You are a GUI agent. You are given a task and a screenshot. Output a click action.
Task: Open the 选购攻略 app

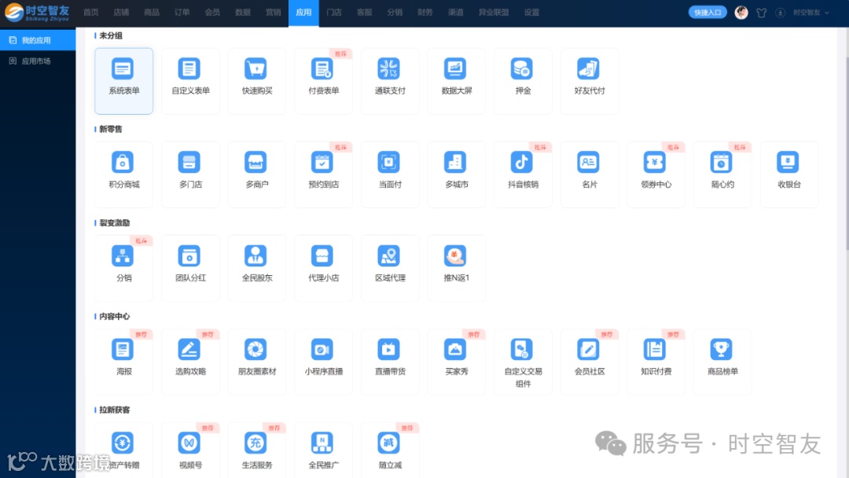tap(190, 362)
